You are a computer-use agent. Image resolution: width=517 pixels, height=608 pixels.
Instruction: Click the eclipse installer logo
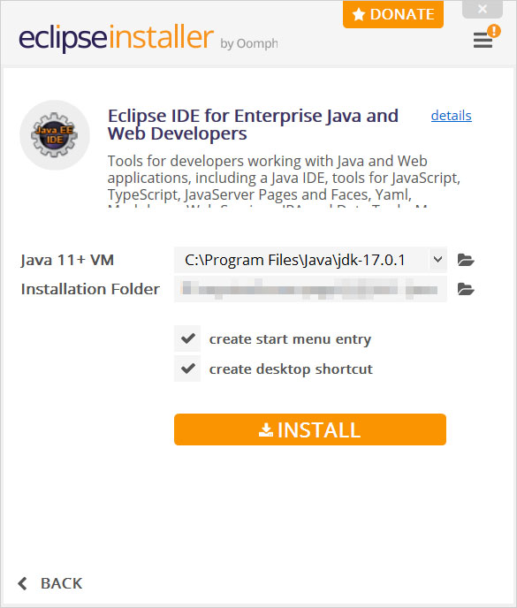pyautogui.click(x=116, y=38)
